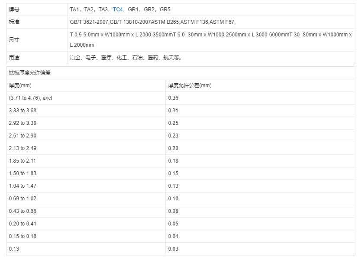
Task: Click the 0.20 tolerance value
Action: coord(173,148)
